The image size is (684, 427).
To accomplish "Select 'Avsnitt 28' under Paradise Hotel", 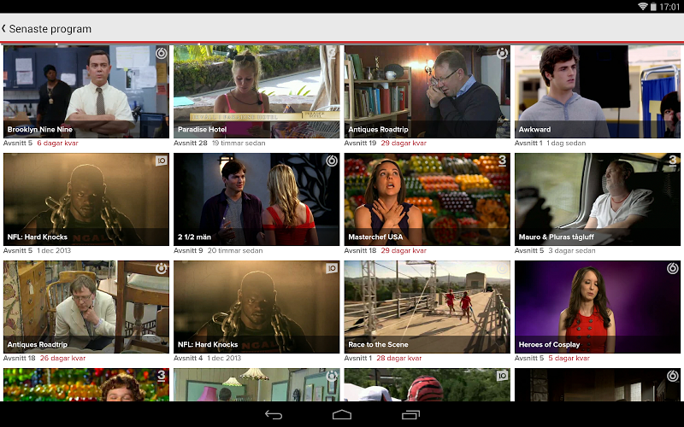I will [x=191, y=143].
